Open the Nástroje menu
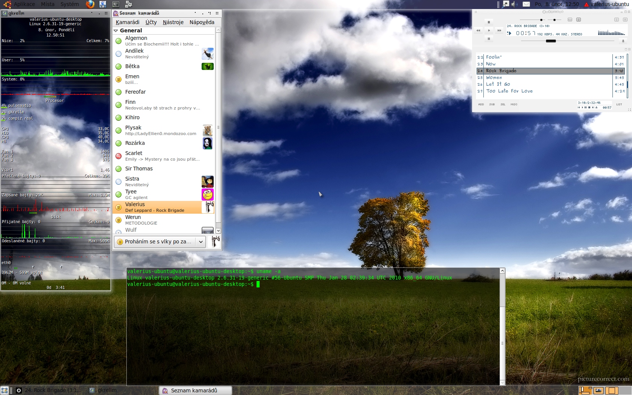This screenshot has height=395, width=632. coord(173,22)
